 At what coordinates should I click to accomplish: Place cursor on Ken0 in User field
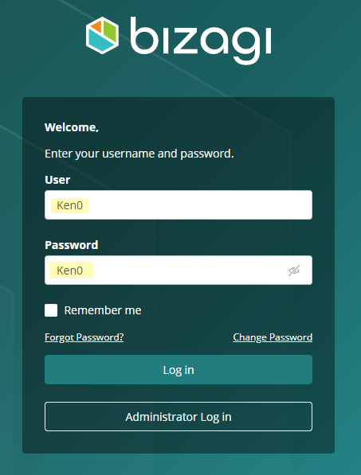tap(70, 205)
